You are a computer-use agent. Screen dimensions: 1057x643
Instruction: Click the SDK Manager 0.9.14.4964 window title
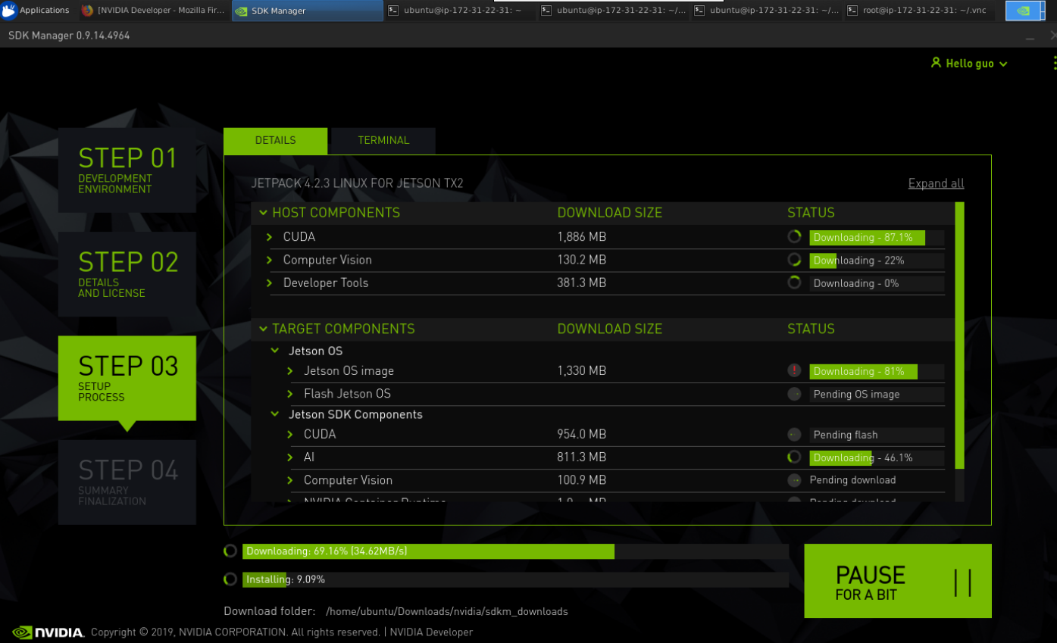(x=69, y=36)
